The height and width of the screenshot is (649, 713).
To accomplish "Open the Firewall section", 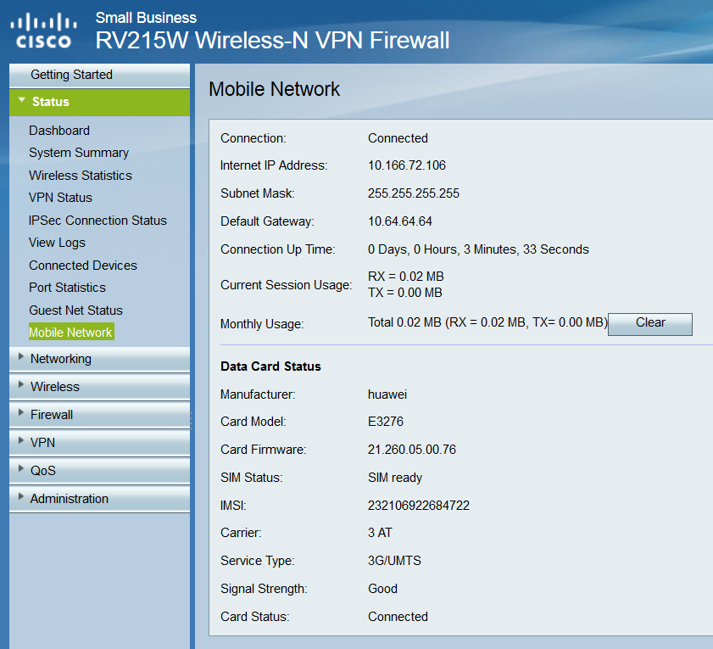I will [x=99, y=415].
